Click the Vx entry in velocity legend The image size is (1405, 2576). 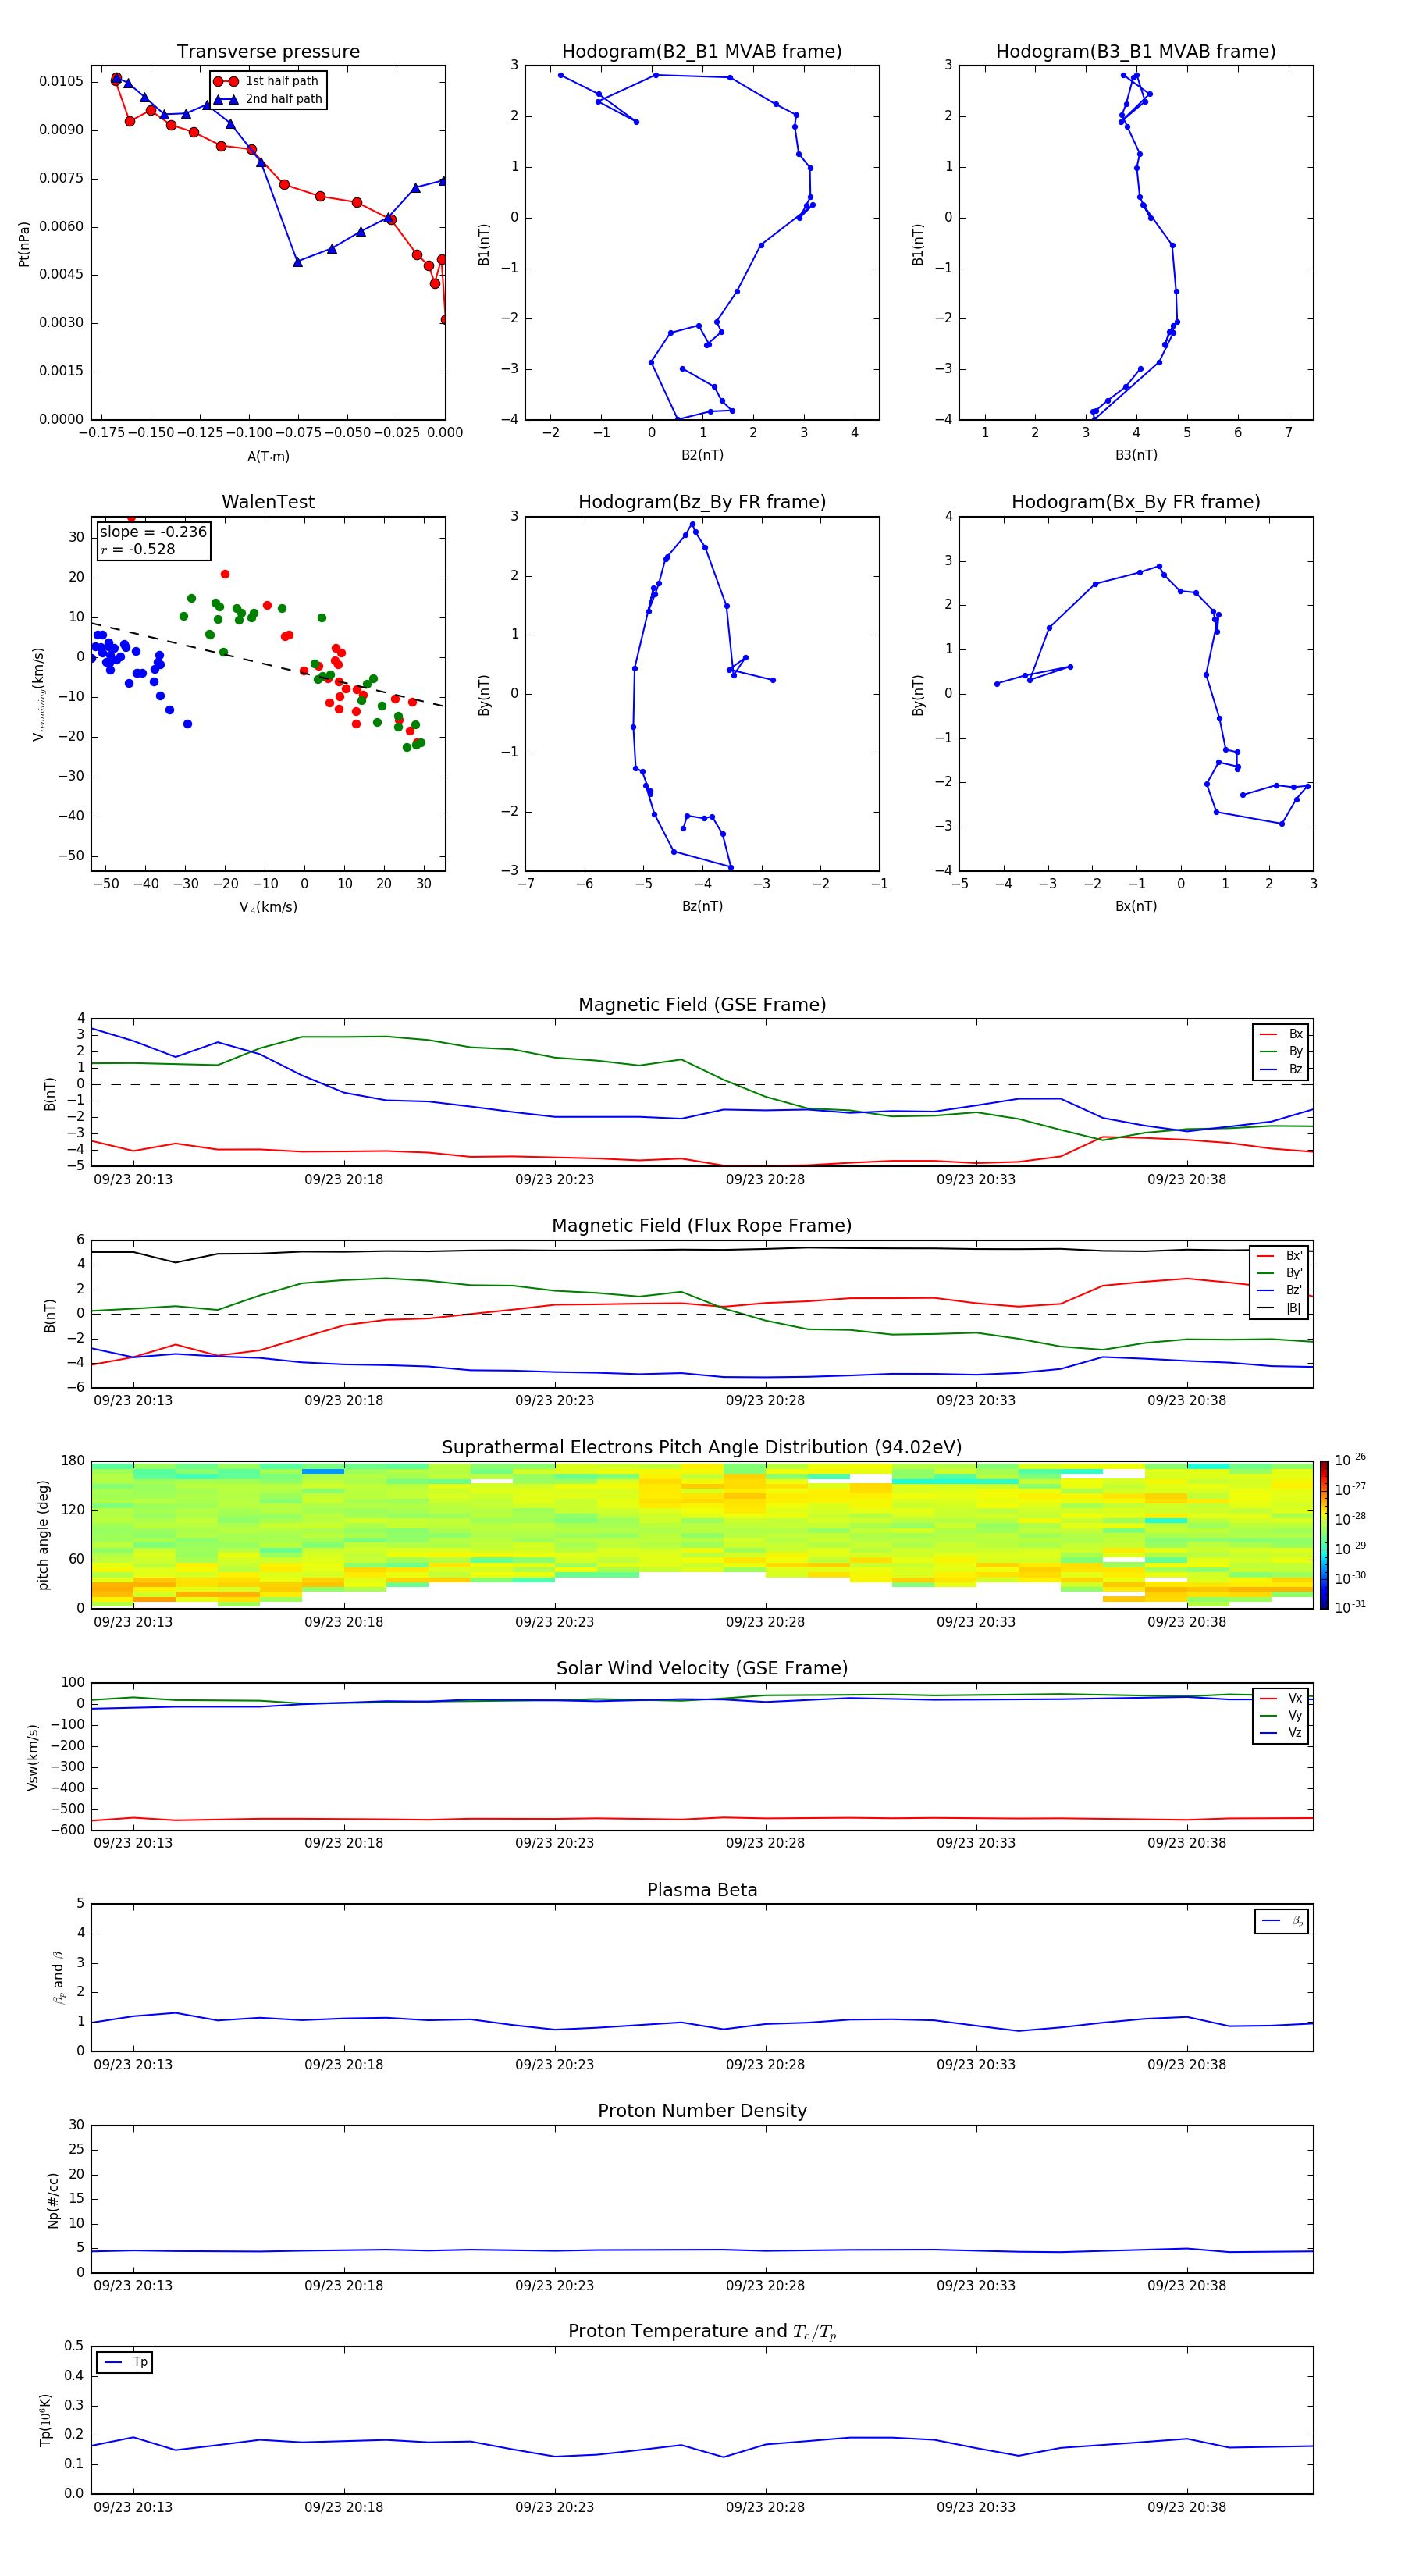[x=1281, y=1698]
